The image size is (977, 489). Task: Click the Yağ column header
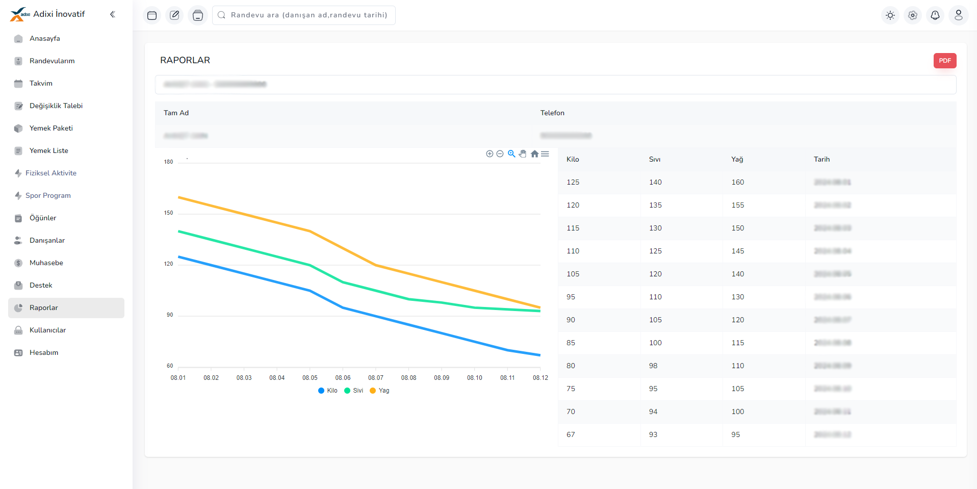point(737,160)
